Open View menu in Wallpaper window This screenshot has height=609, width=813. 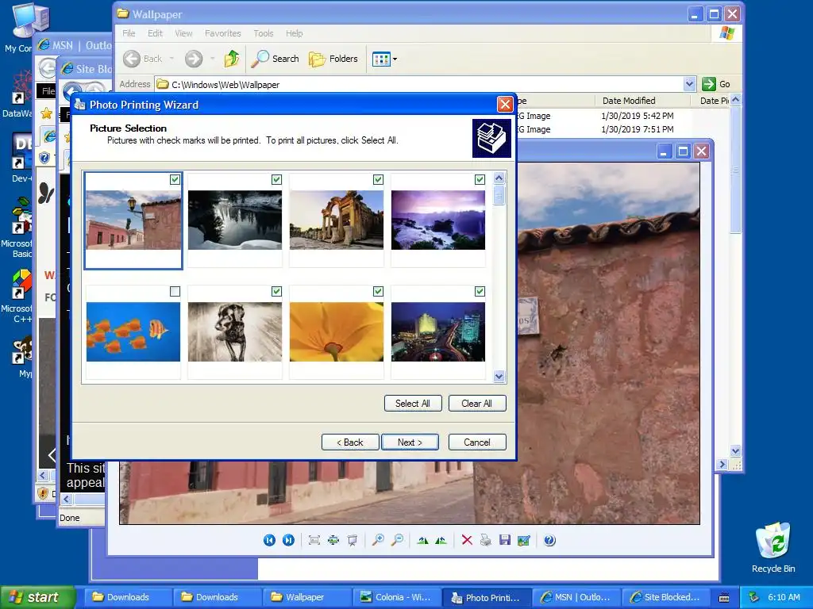(183, 33)
